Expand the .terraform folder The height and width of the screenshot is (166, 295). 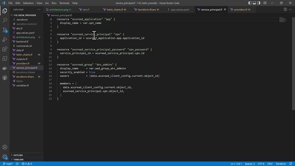coord(22,19)
